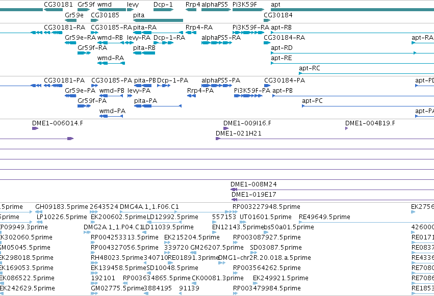
Task: Select the CG30184-RA transcript
Action: coord(267,43)
